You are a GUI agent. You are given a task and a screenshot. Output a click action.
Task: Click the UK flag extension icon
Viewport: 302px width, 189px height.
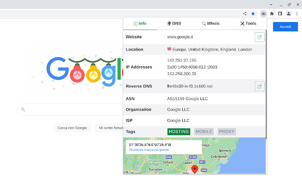pyautogui.click(x=264, y=14)
